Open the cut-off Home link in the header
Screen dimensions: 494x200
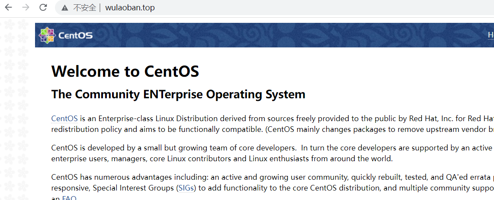tap(491, 35)
